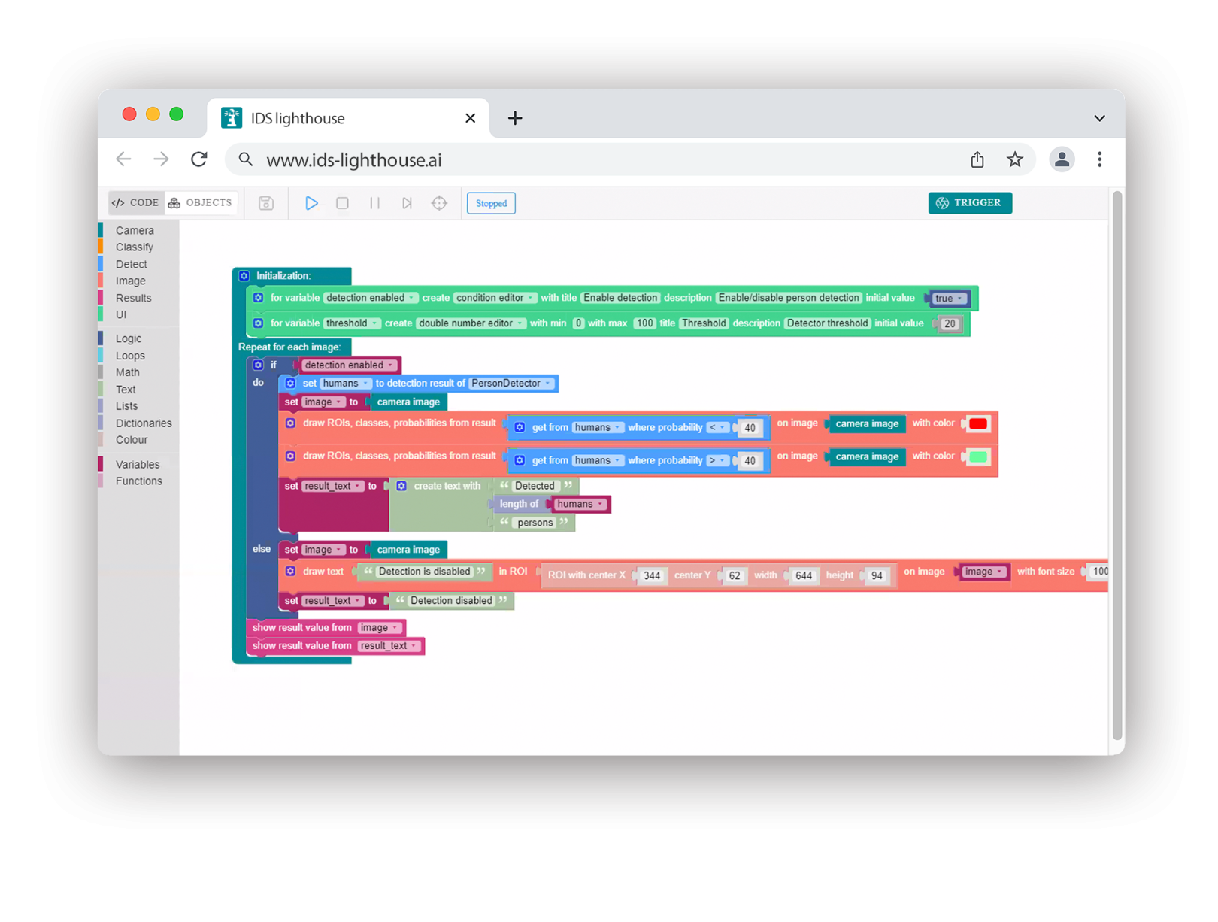Click the Pause icon in toolbar
1218x922 pixels.
click(374, 203)
